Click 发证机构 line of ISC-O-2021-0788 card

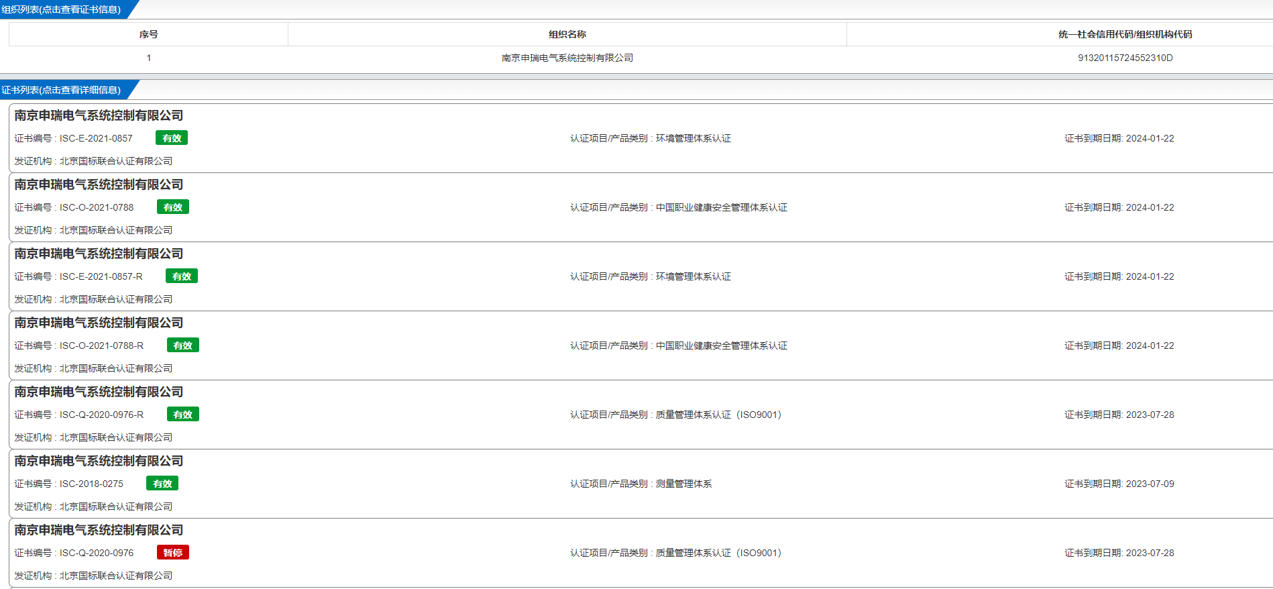click(93, 230)
